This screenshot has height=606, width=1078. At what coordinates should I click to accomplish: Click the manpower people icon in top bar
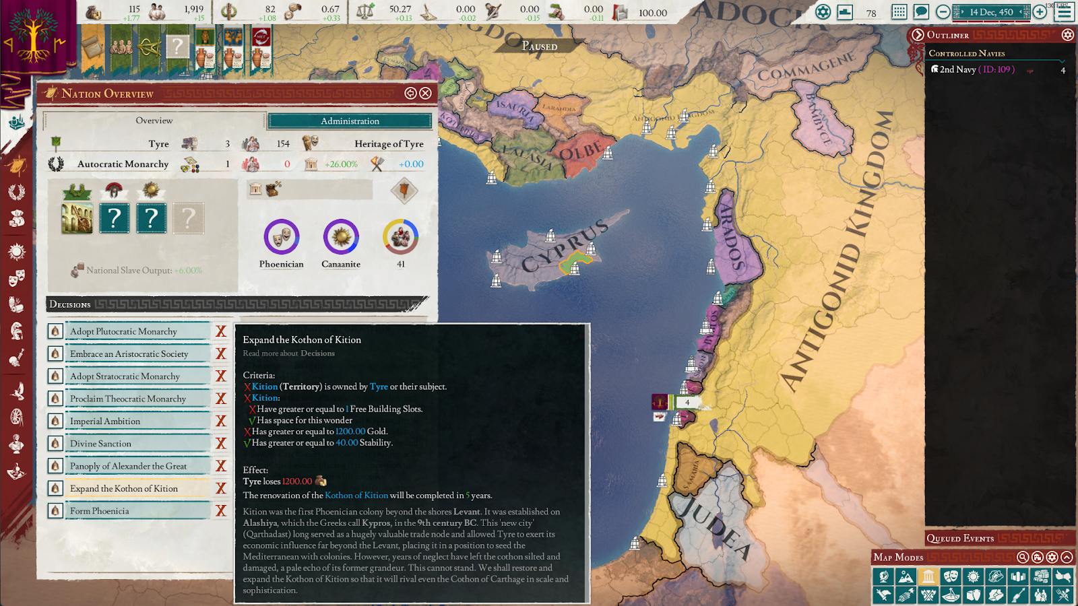tap(157, 11)
